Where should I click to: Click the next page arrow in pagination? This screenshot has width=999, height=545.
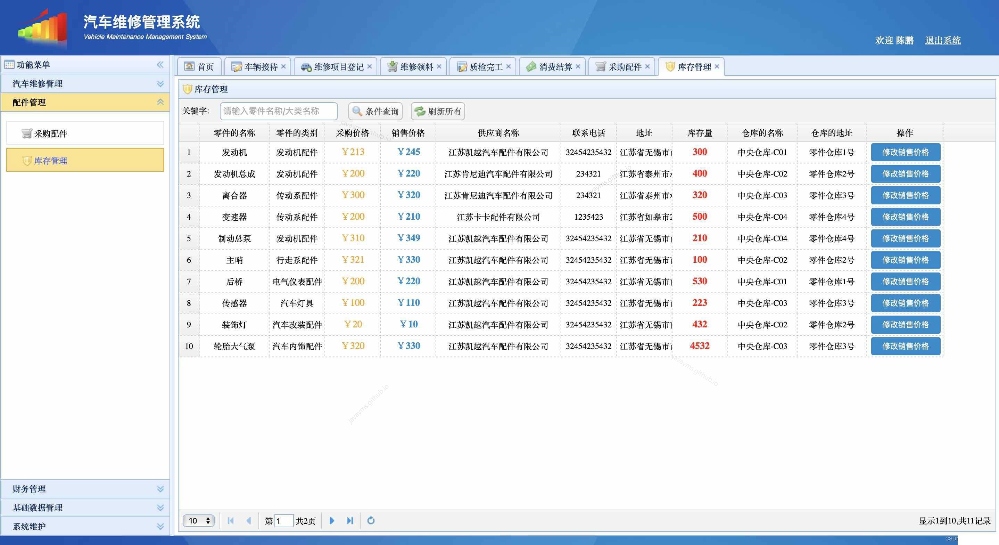[332, 521]
